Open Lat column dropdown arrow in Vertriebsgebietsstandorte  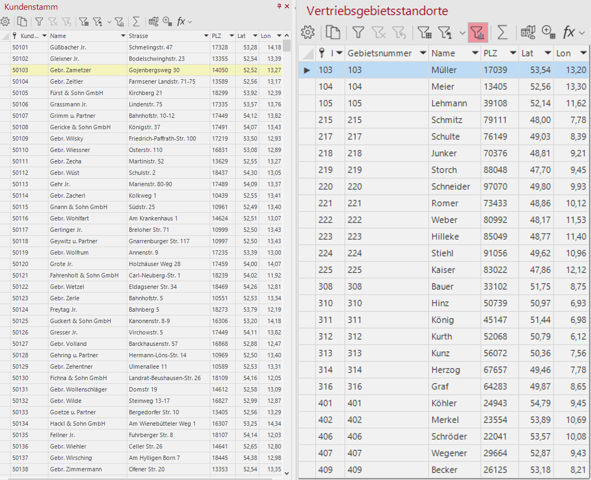(x=548, y=53)
